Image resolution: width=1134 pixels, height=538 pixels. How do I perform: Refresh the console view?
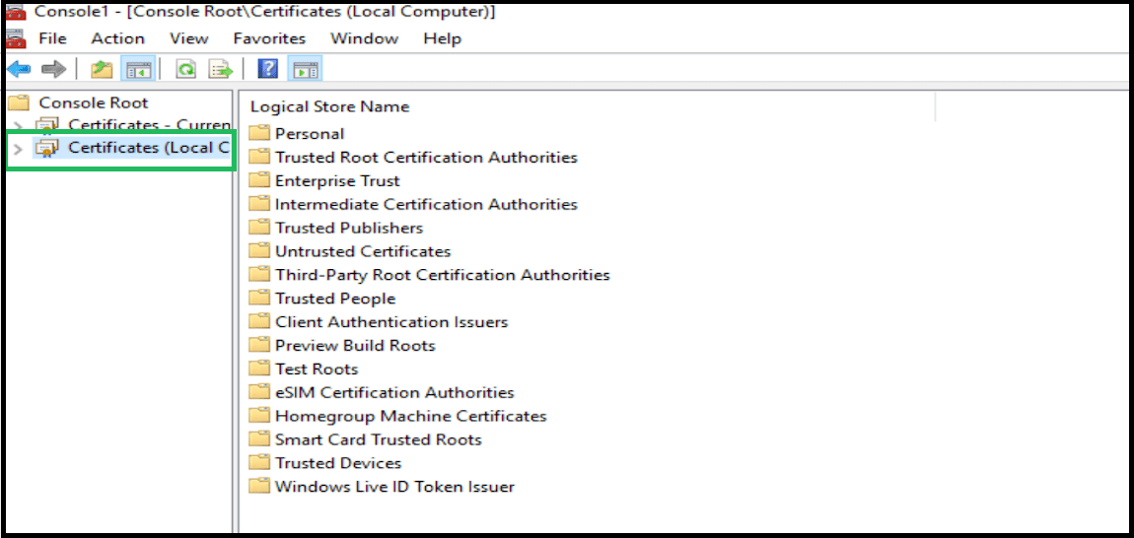[185, 69]
